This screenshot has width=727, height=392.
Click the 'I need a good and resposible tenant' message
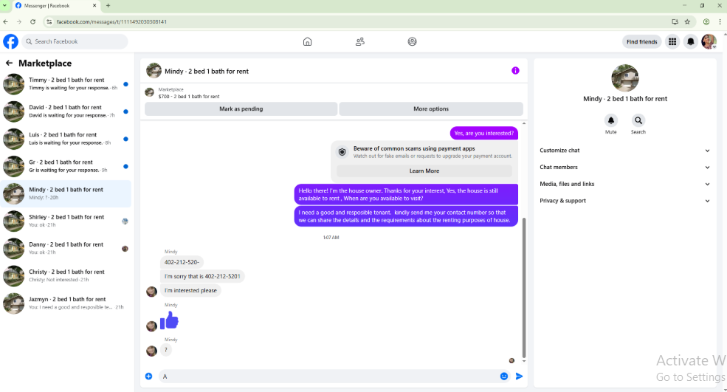406,216
